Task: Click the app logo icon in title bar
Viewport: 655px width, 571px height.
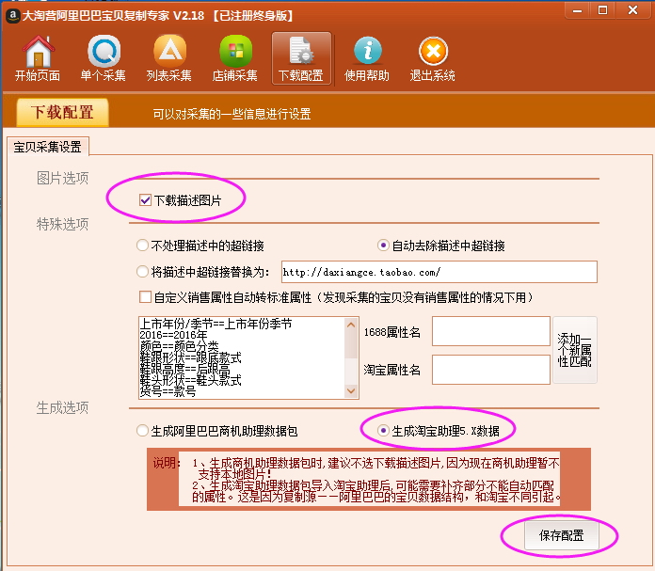Action: coord(13,16)
